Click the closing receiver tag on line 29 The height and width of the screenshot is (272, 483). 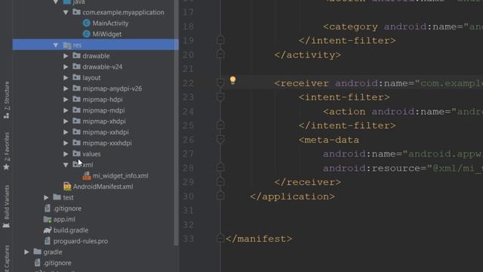(x=308, y=182)
